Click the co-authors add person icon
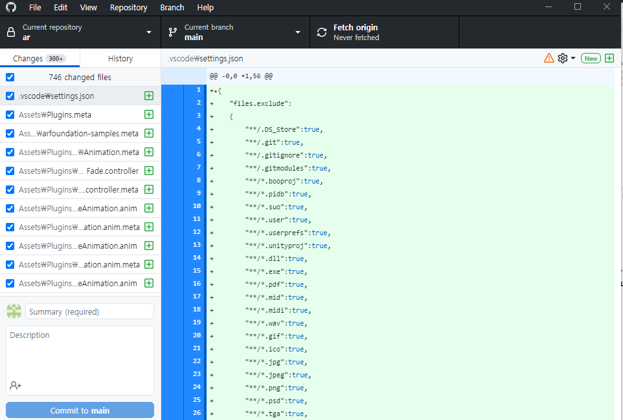Image resolution: width=623 pixels, height=420 pixels. tap(16, 385)
